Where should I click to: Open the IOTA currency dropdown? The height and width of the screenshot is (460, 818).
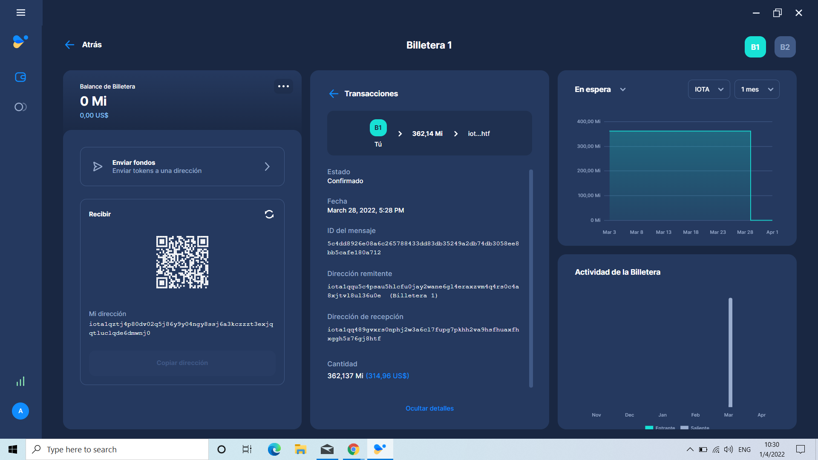709,89
